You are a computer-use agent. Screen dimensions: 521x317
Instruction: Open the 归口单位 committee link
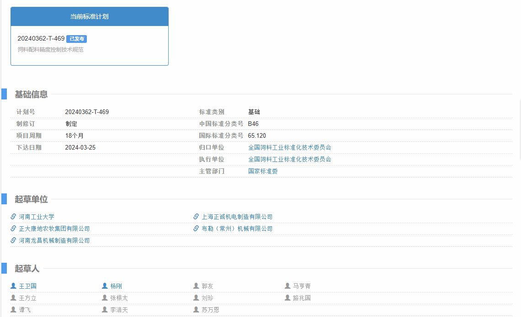(x=289, y=147)
